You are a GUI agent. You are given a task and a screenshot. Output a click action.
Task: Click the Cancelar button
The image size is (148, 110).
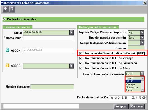[137, 106]
